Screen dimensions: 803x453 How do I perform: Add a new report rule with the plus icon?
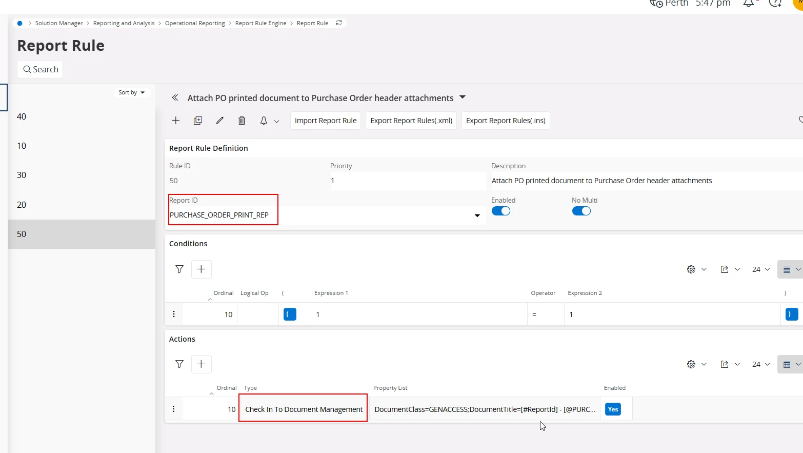[x=176, y=121]
